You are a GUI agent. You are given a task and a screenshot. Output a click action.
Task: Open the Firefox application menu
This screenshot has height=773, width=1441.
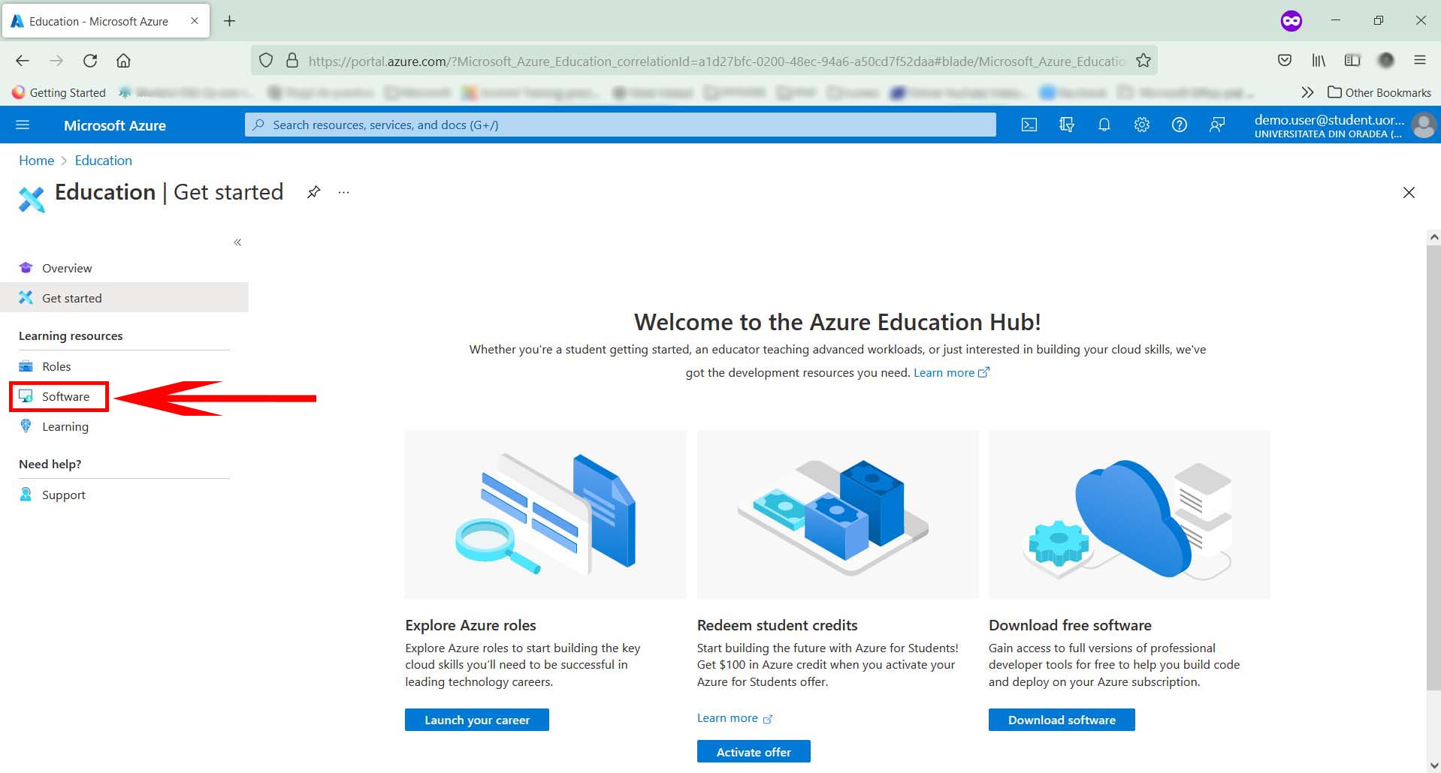point(1419,61)
